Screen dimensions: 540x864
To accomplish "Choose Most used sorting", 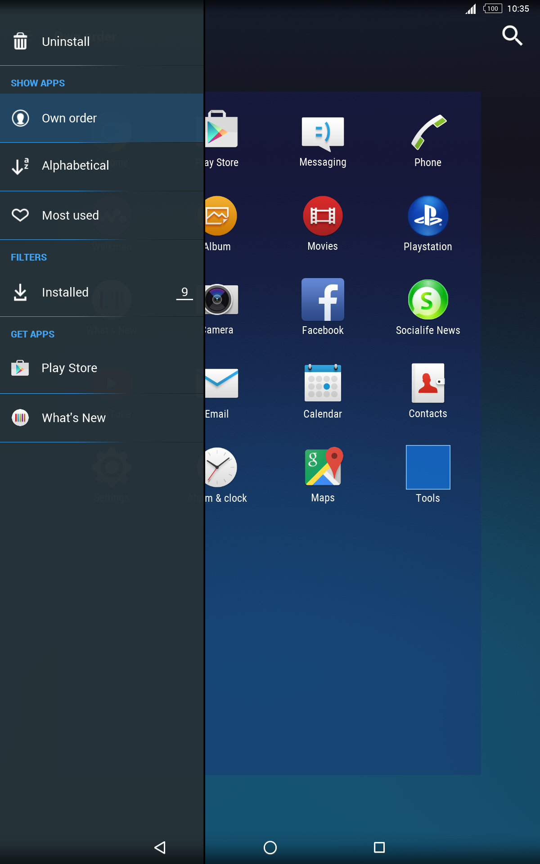I will pyautogui.click(x=102, y=216).
